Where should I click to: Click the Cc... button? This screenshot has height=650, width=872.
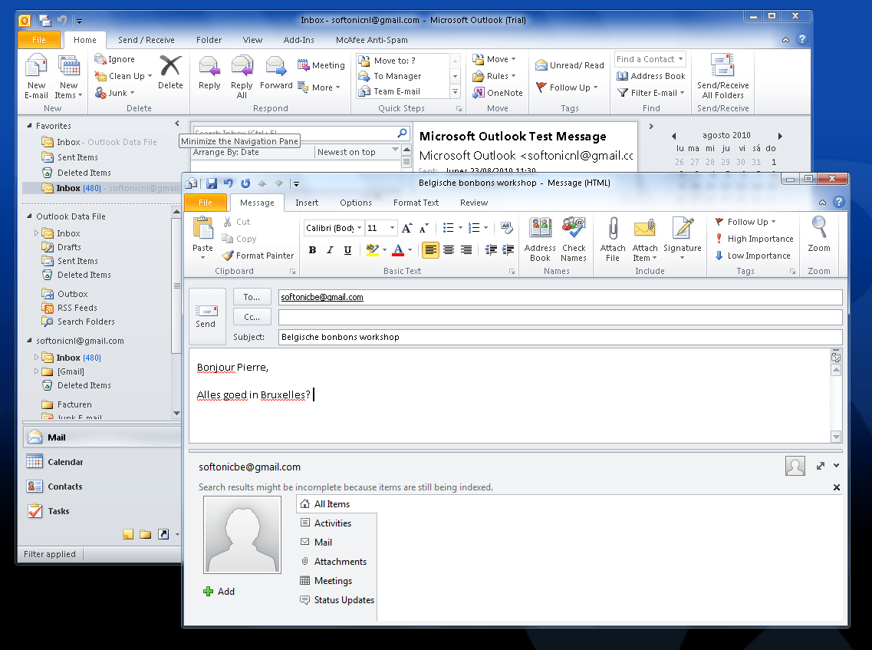tap(252, 317)
